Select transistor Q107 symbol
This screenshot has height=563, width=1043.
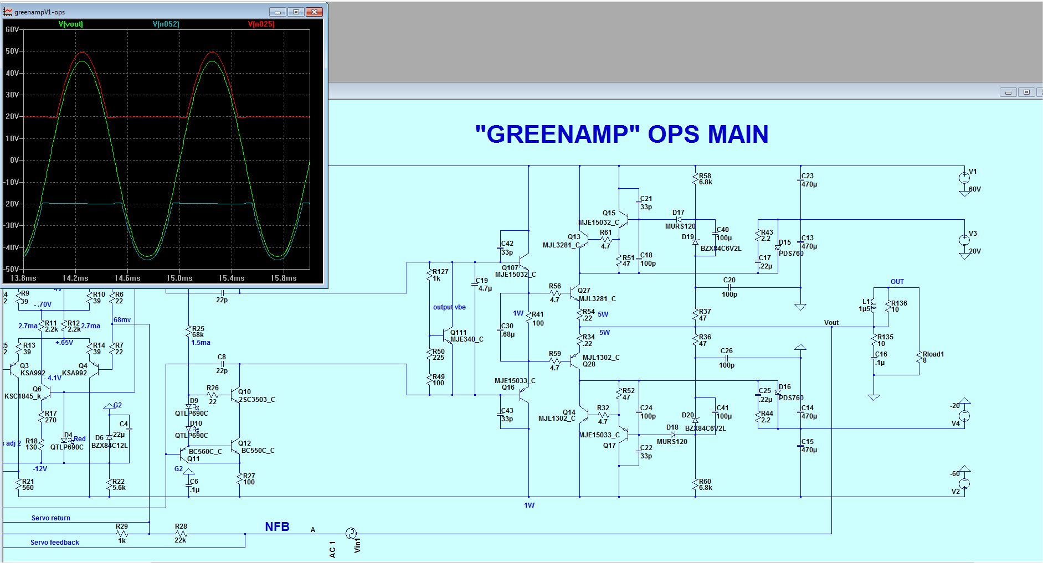tap(523, 262)
